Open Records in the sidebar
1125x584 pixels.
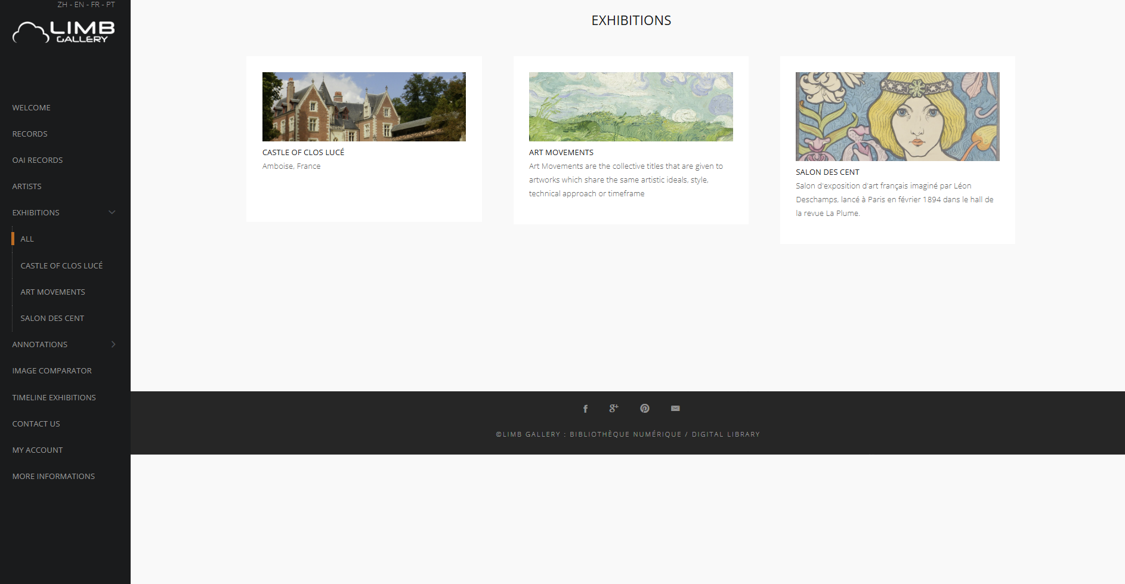pyautogui.click(x=30, y=134)
